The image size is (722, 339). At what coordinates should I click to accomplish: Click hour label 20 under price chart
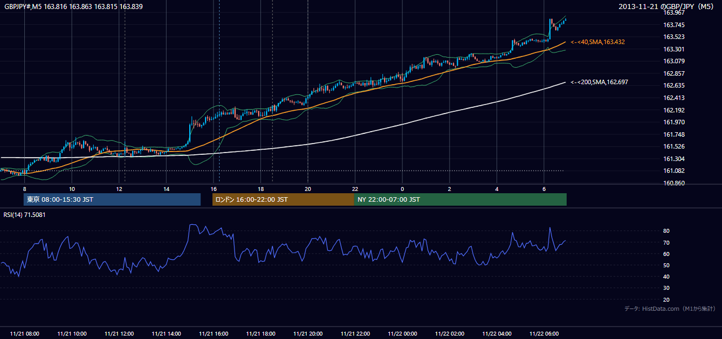pos(308,189)
